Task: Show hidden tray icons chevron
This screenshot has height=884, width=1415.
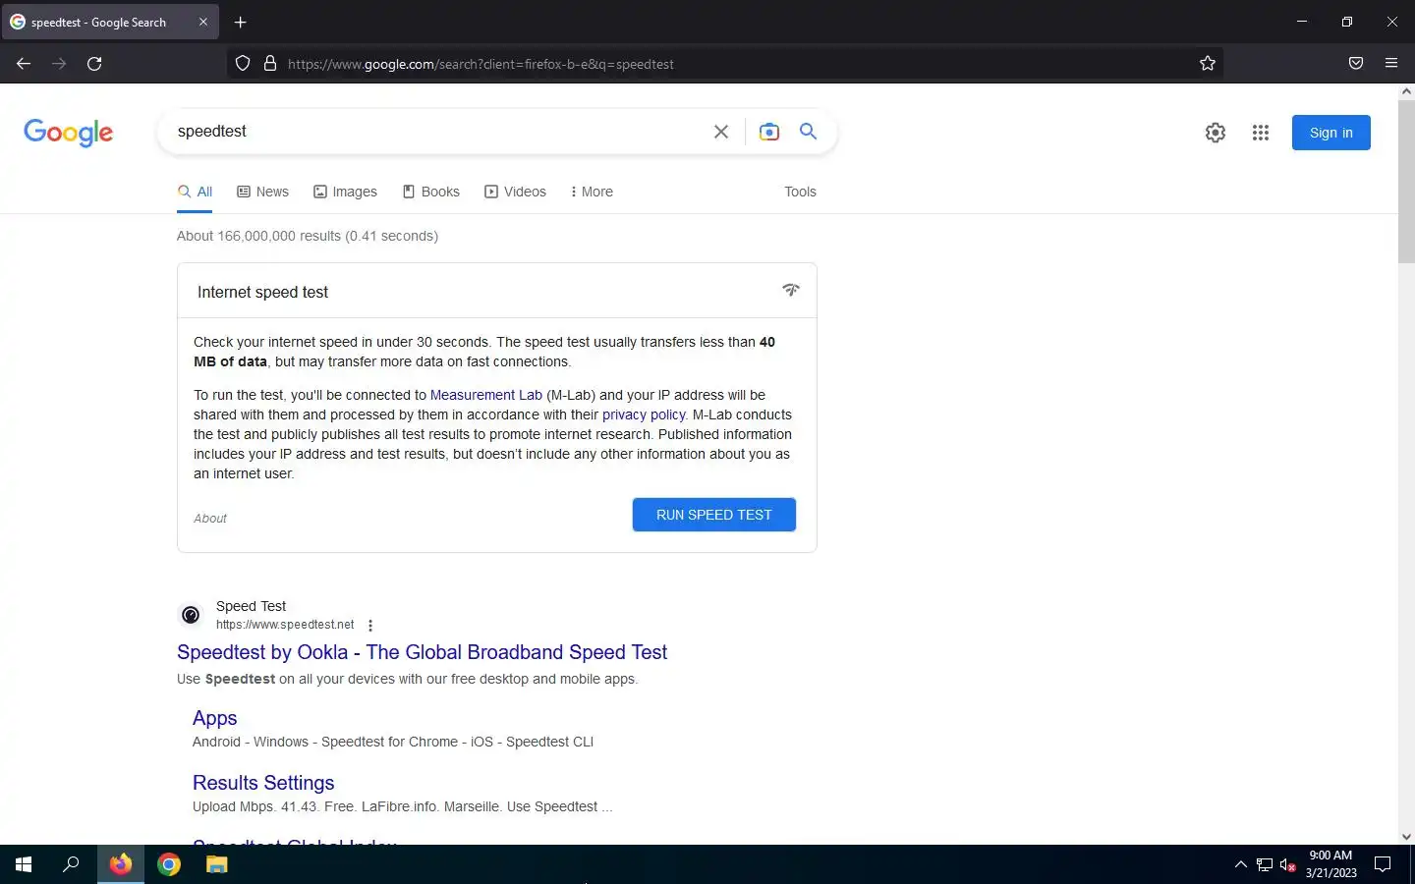Action: (1240, 864)
